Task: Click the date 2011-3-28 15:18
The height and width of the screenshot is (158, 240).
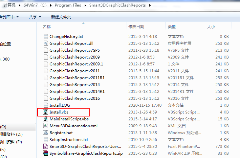Action: [144, 50]
